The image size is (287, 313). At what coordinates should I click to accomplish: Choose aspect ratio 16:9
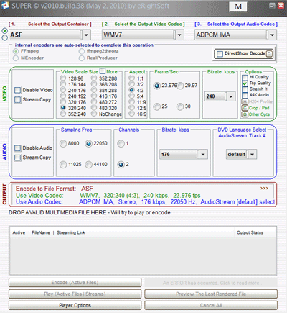131,114
